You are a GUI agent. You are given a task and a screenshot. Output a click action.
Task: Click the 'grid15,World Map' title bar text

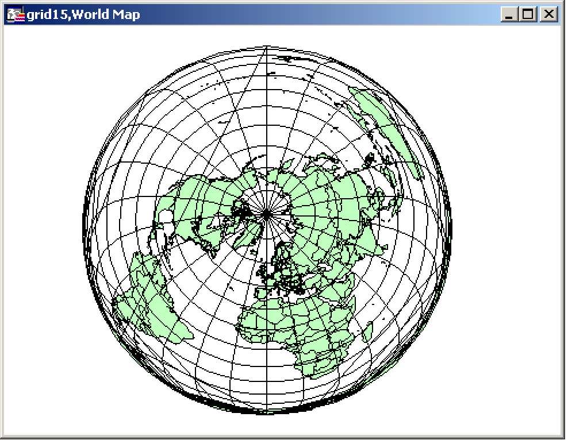tap(83, 14)
